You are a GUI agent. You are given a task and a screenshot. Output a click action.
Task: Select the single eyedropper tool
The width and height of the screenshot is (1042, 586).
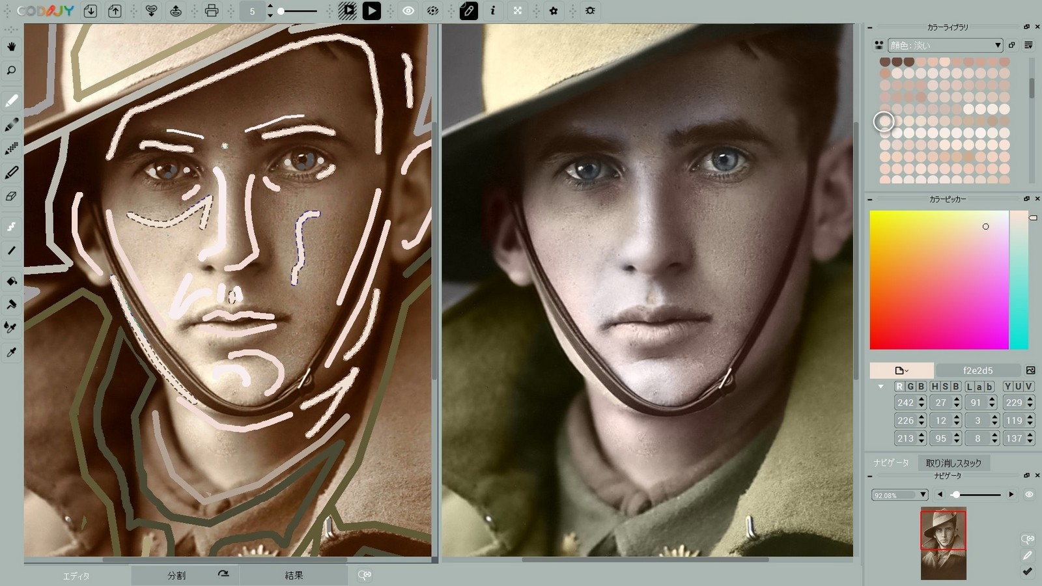pos(12,352)
